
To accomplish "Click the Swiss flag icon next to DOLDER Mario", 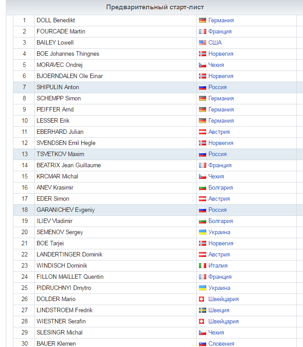I will click(x=202, y=299).
